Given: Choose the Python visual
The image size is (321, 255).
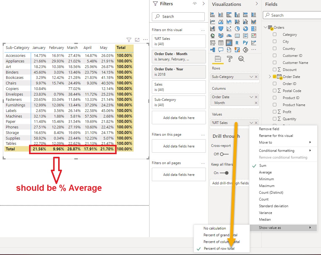Looking at the screenshot, I should click(x=246, y=43).
